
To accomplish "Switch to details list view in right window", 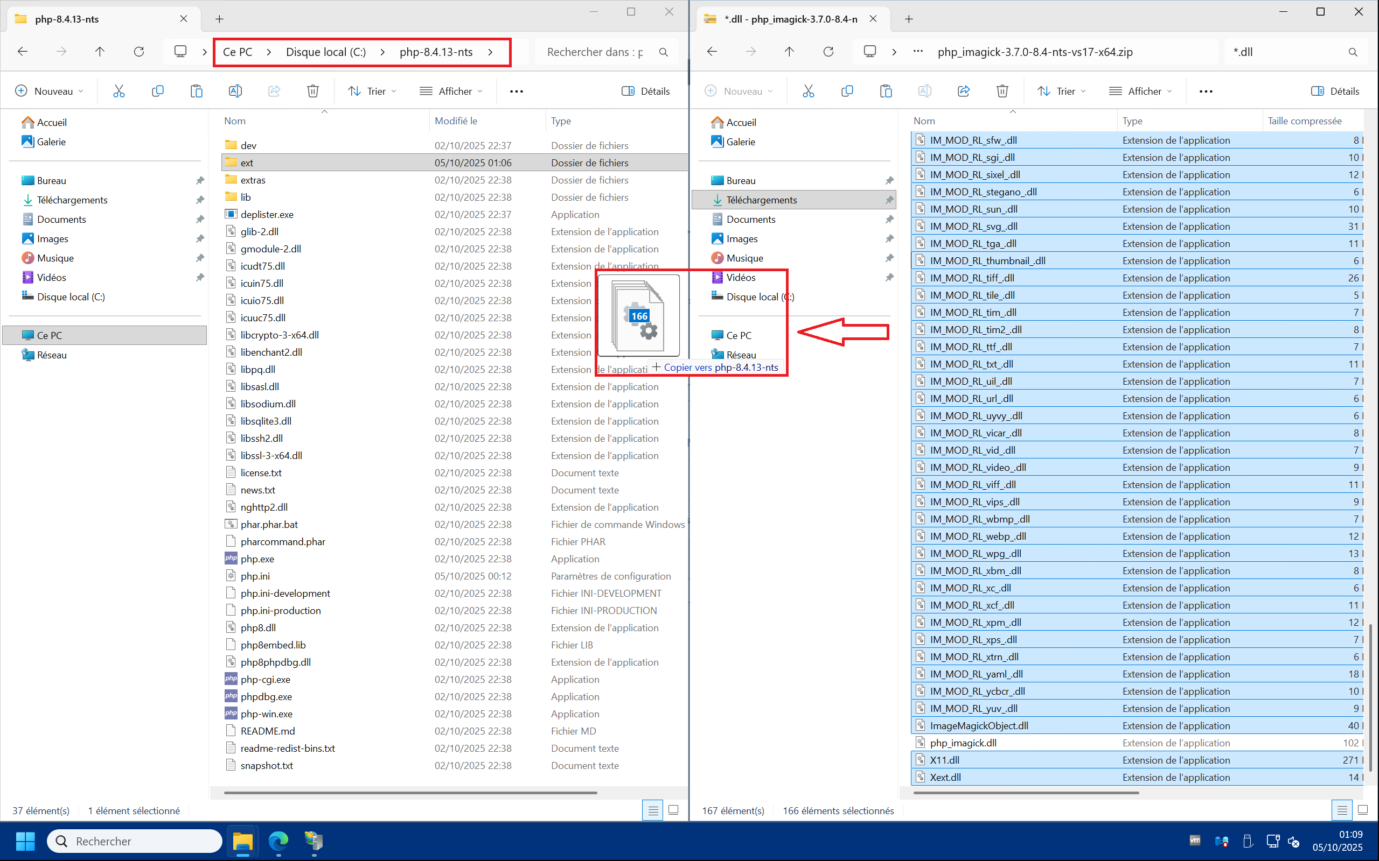I will pyautogui.click(x=1342, y=810).
